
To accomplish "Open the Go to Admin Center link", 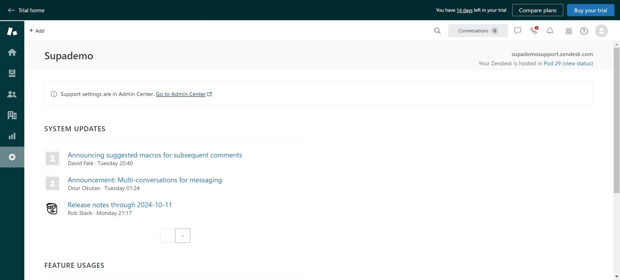I will click(x=180, y=94).
